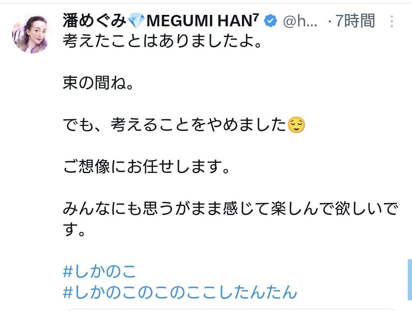Image resolution: width=412 pixels, height=311 pixels.
Task: Click the blue scrollbar at right edge
Action: [x=410, y=279]
